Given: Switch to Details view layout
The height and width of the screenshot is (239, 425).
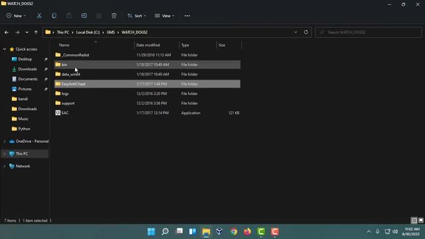Looking at the screenshot, I should [414, 220].
